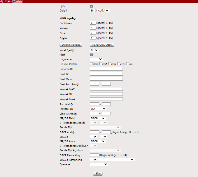Open the wide 802.1p Remarking dropdown

[116, 160]
